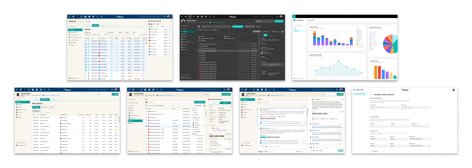
Task: Check the Document Name.docx checkbox in the light Docs window
Action: [146, 123]
